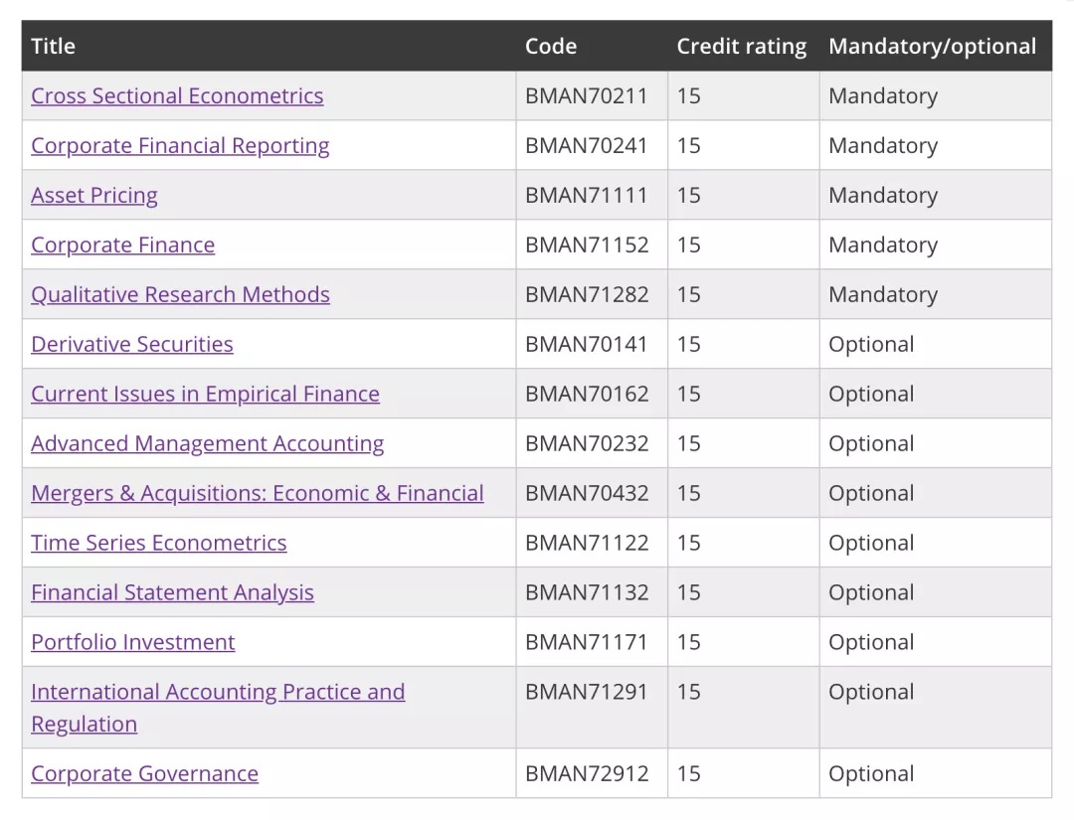Open the Corporate Governance link
The height and width of the screenshot is (820, 1074).
[144, 773]
